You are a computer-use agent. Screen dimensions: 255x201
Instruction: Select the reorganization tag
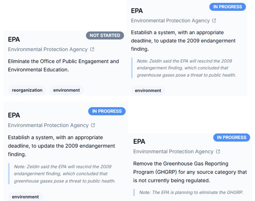click(x=27, y=90)
